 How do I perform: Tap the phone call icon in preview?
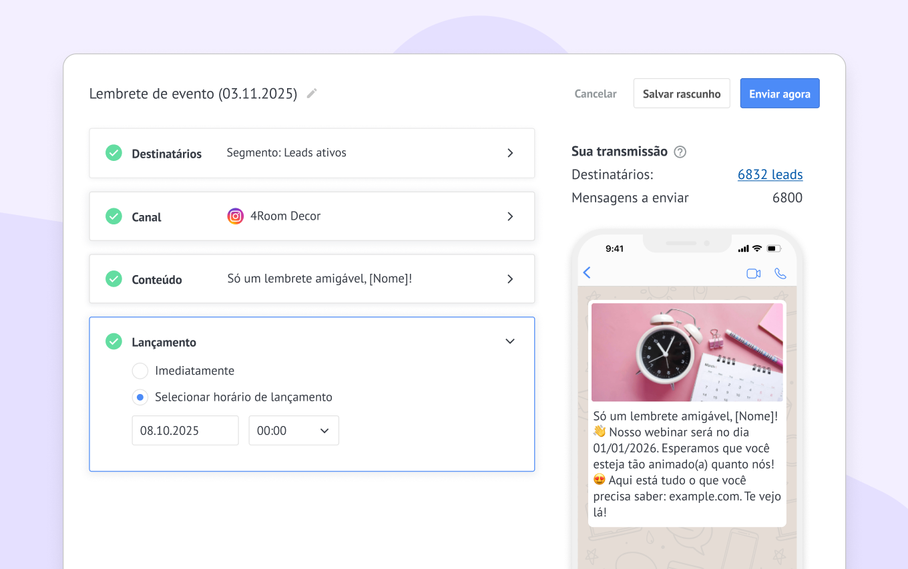click(x=780, y=273)
